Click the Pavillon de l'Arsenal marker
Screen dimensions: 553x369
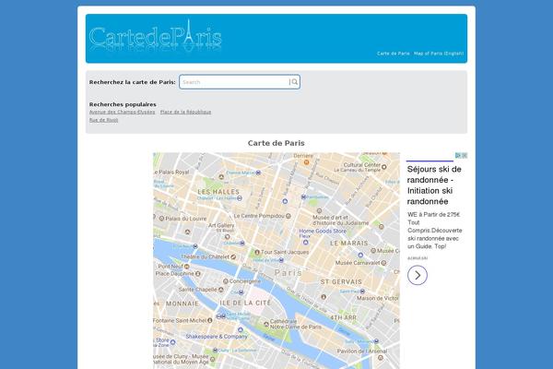coord(380,358)
